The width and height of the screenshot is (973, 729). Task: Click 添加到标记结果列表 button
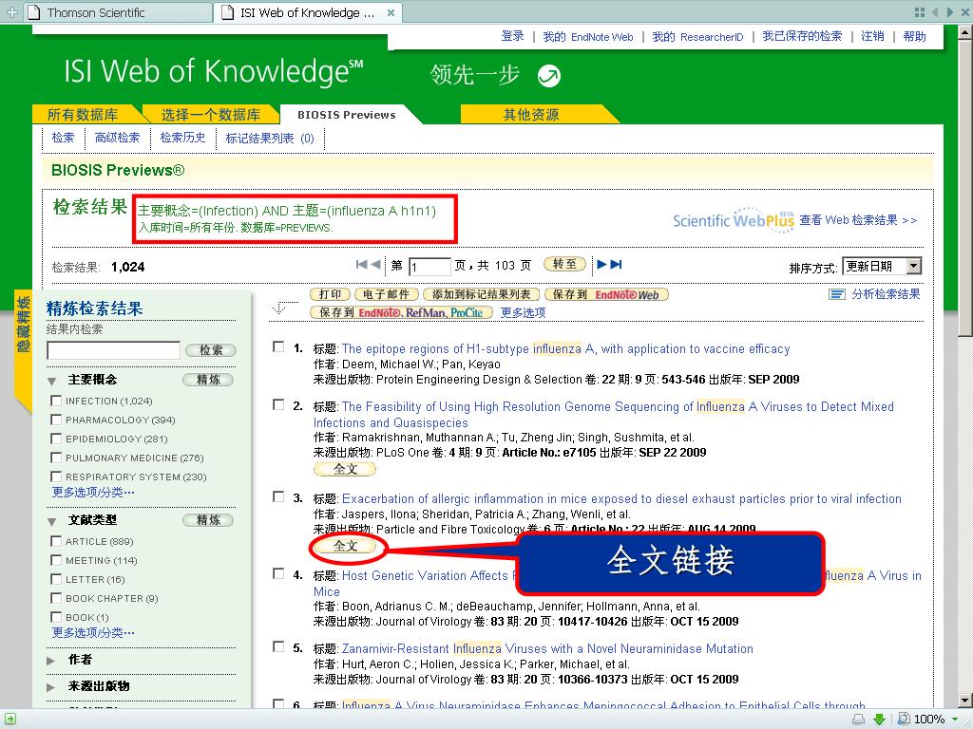point(481,294)
